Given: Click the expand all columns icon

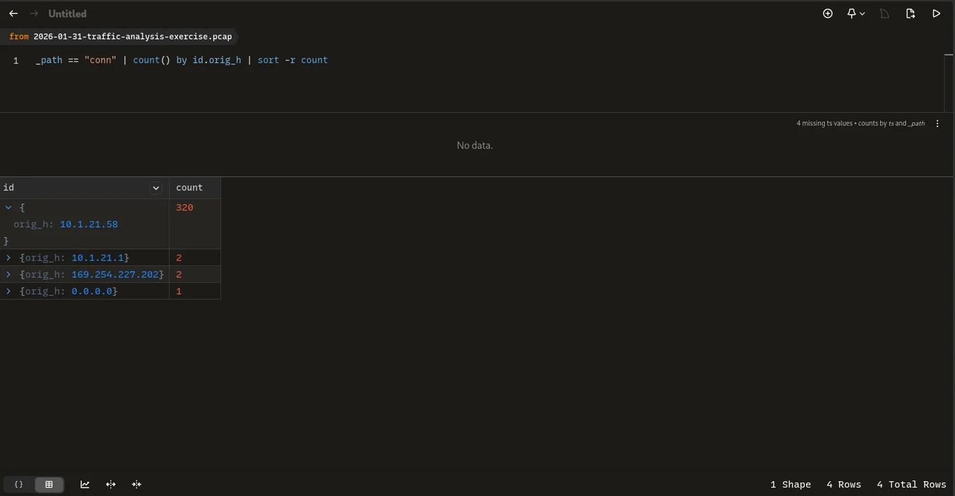Looking at the screenshot, I should [x=111, y=484].
